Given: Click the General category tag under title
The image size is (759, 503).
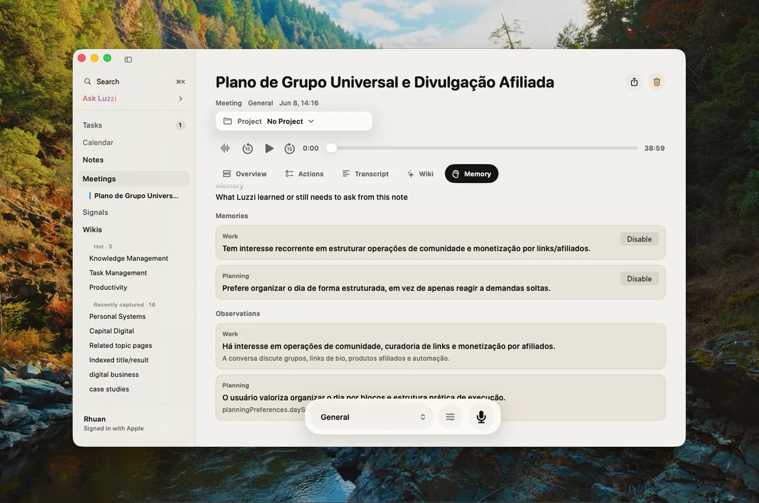Looking at the screenshot, I should coord(260,103).
